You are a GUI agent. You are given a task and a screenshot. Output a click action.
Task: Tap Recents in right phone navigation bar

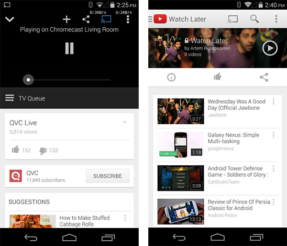256,237
